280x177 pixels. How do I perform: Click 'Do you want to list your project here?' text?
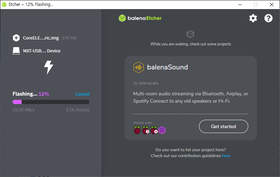click(x=191, y=150)
